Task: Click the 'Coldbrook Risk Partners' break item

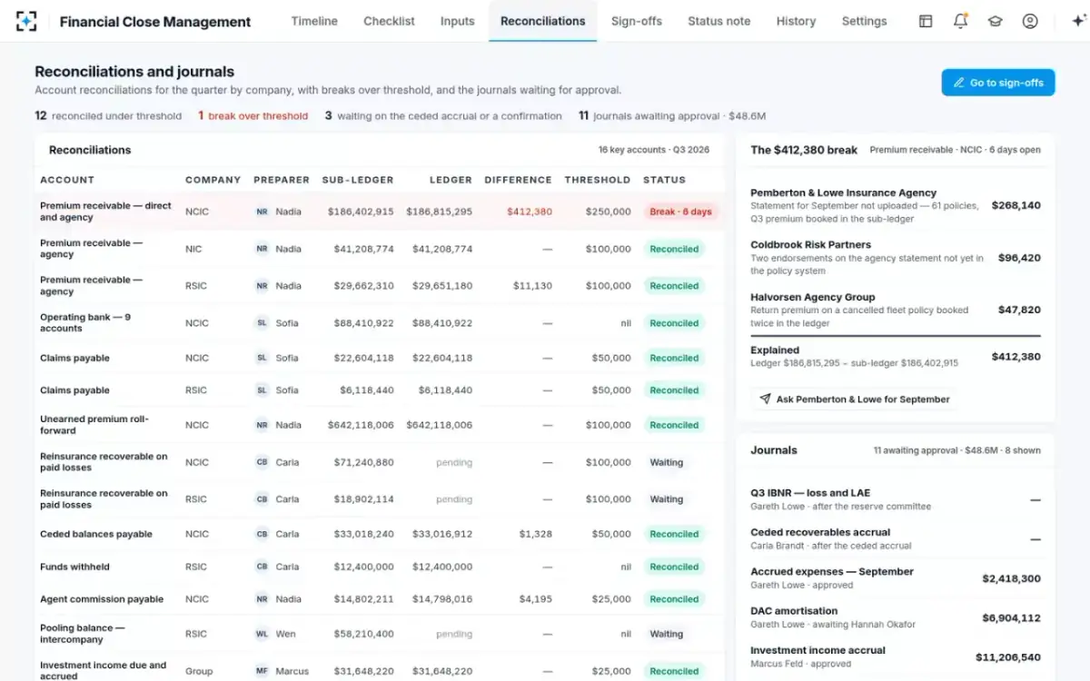Action: 896,258
